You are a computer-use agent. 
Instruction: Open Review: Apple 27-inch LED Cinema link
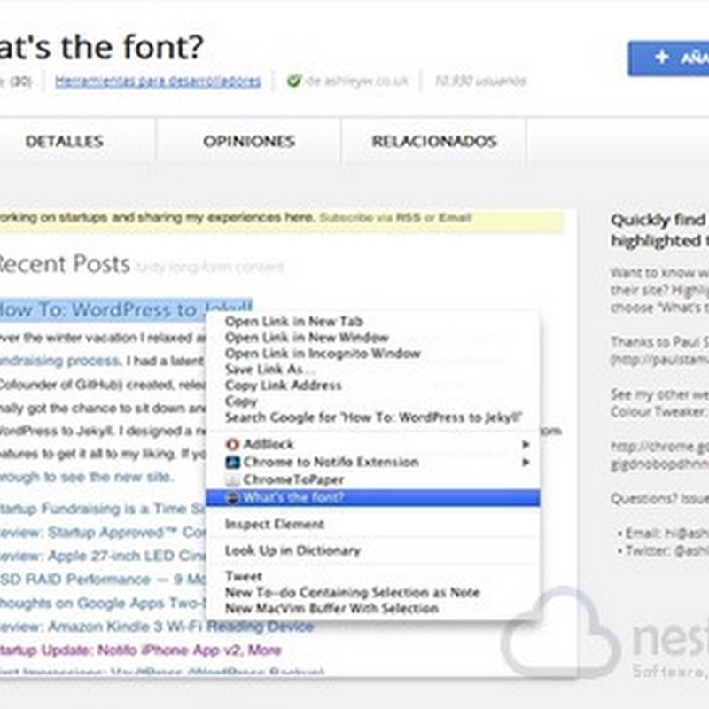tap(103, 556)
